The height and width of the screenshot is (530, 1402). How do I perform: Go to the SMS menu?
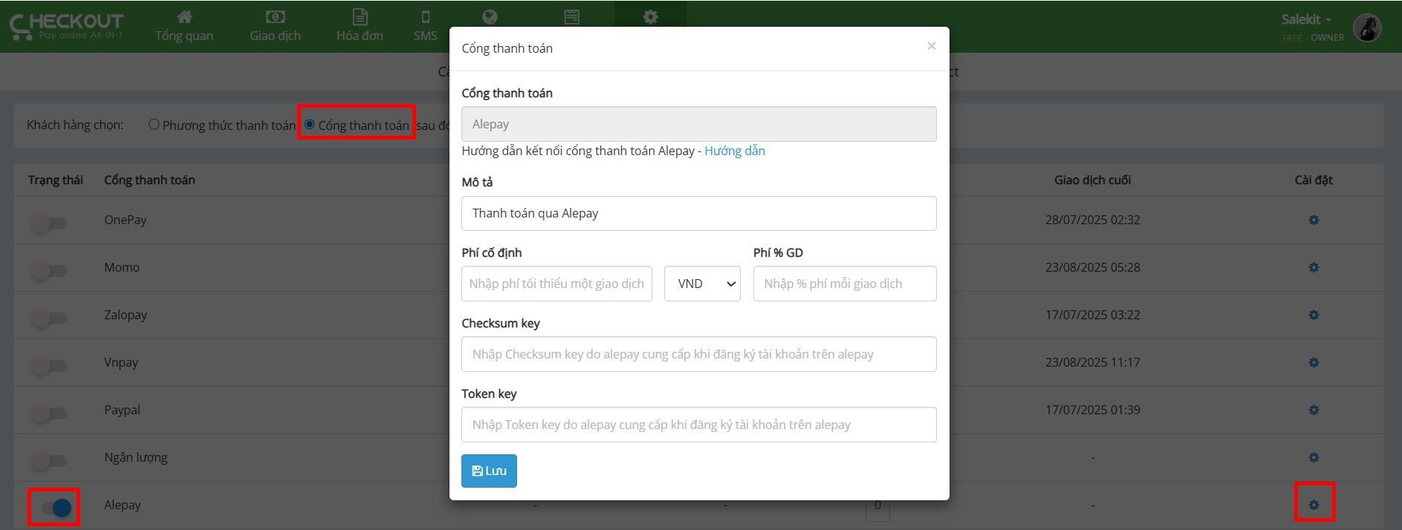[x=425, y=36]
